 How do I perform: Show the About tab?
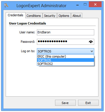click(x=77, y=16)
